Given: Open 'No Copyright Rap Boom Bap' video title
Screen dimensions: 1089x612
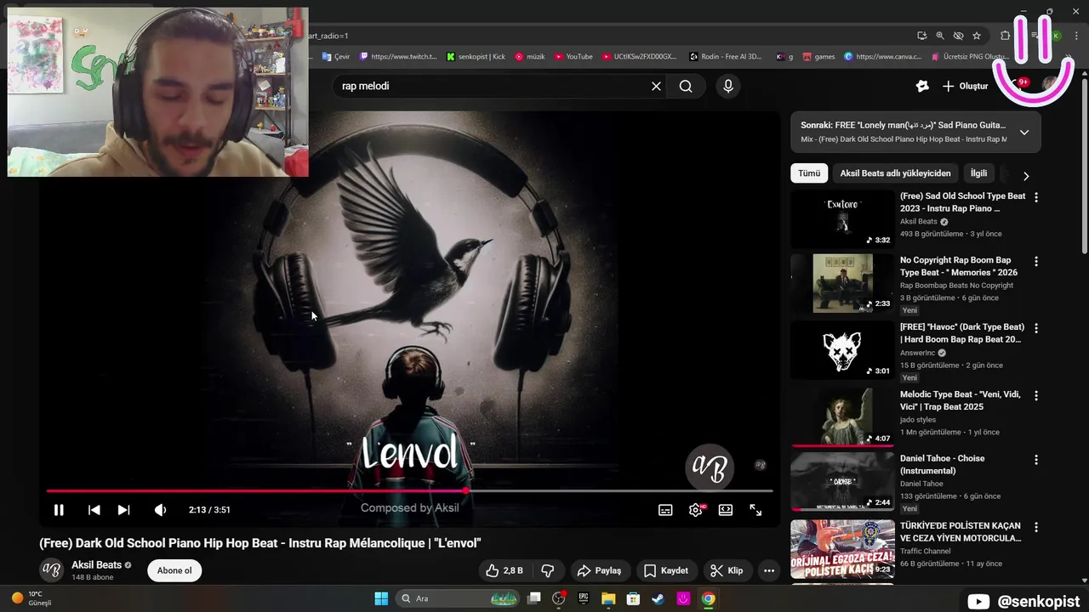Looking at the screenshot, I should 959,266.
